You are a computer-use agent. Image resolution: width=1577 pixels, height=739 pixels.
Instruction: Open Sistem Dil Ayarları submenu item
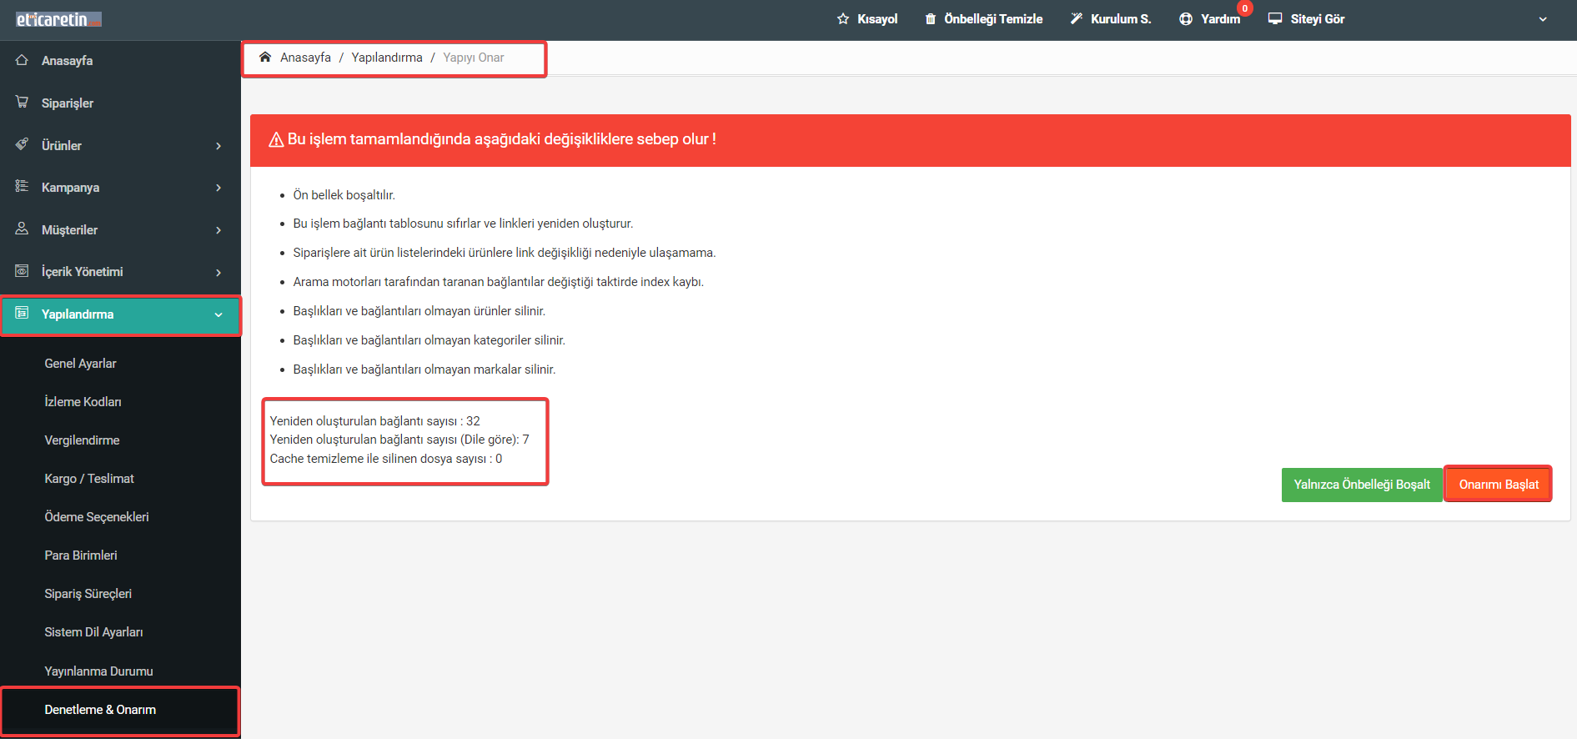(93, 632)
